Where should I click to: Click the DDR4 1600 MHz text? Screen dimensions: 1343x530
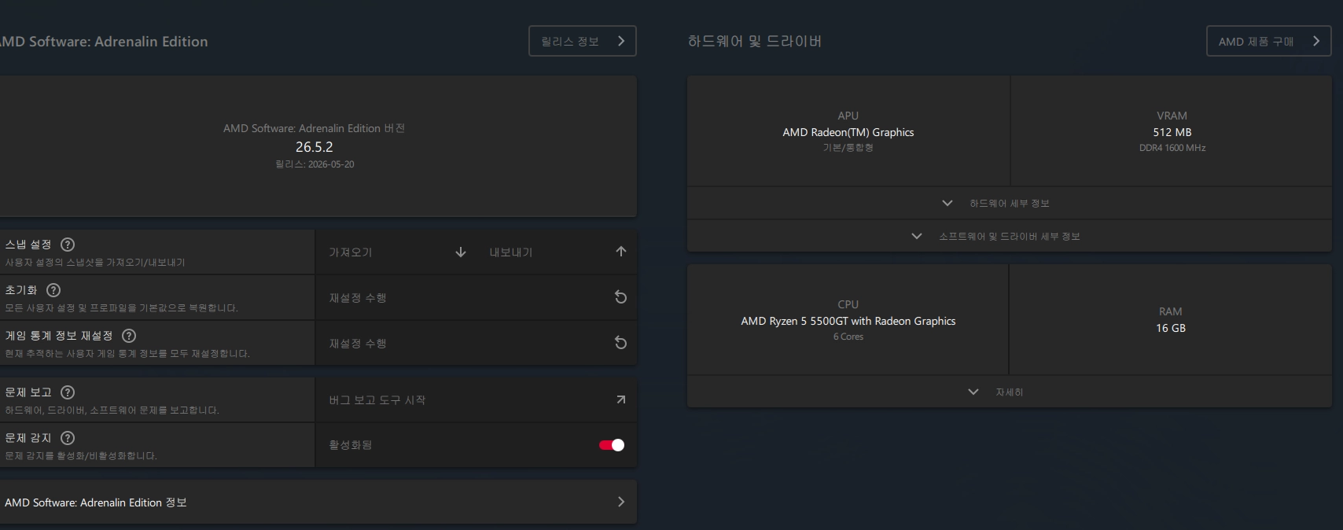pyautogui.click(x=1172, y=148)
